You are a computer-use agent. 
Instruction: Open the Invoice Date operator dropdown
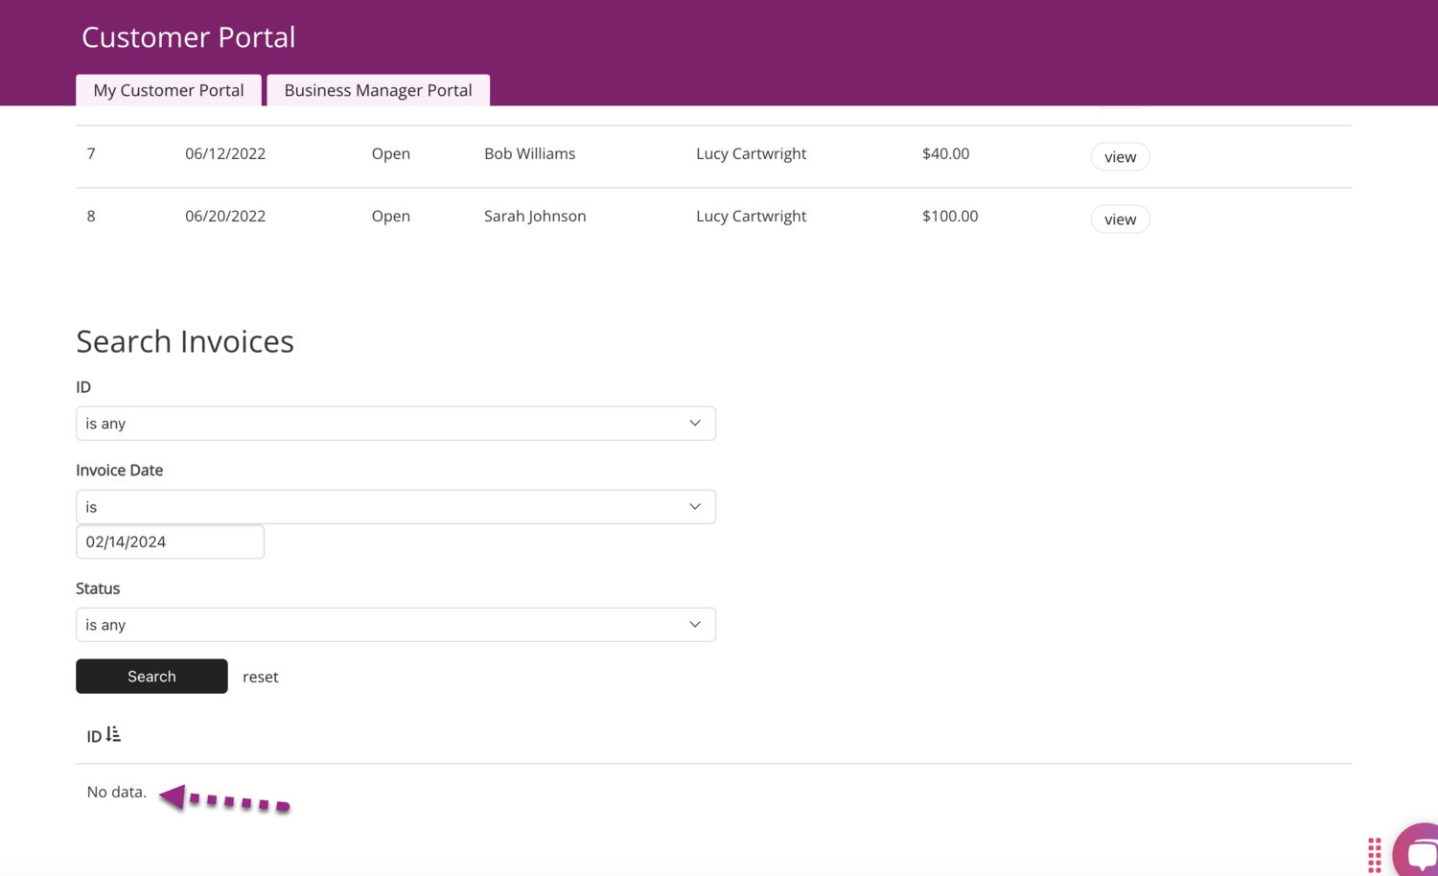[395, 507]
